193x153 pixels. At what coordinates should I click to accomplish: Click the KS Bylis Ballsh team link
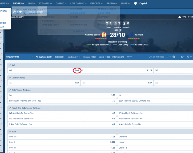click(x=92, y=35)
